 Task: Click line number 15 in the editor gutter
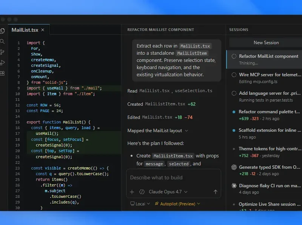[17, 122]
